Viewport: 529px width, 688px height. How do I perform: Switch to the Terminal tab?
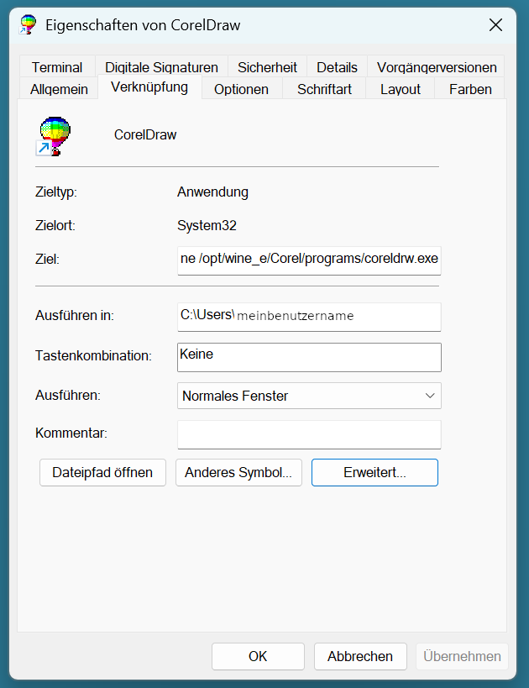57,66
